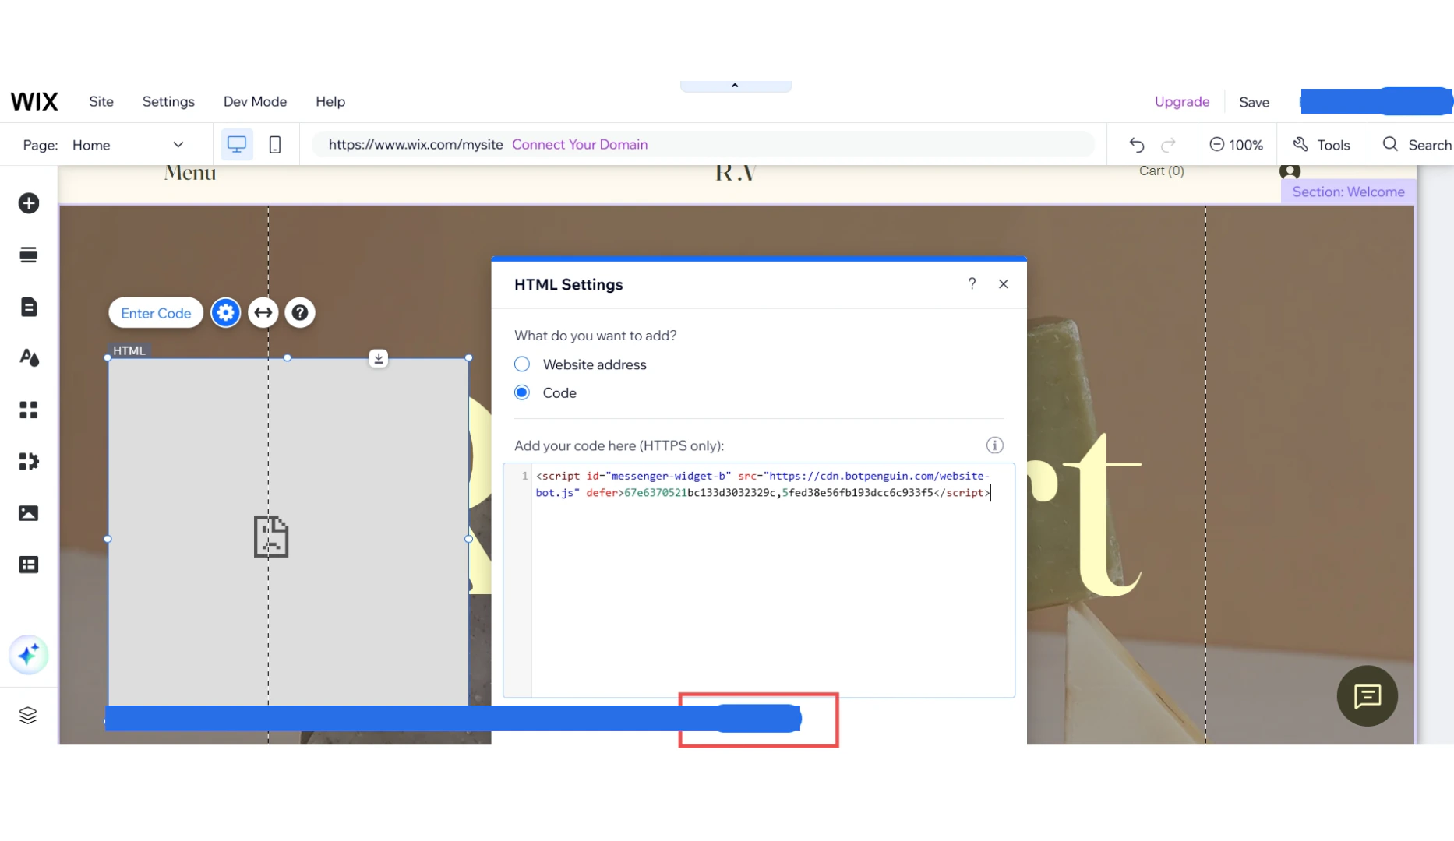Switch to desktop view
Viewport: 1454px width, 841px height.
pyautogui.click(x=237, y=144)
